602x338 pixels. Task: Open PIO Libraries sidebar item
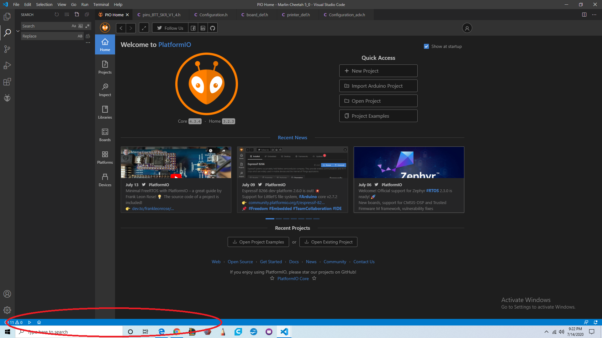point(105,112)
